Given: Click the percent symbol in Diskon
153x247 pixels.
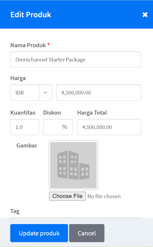Looking at the screenshot, I should coord(64,127).
